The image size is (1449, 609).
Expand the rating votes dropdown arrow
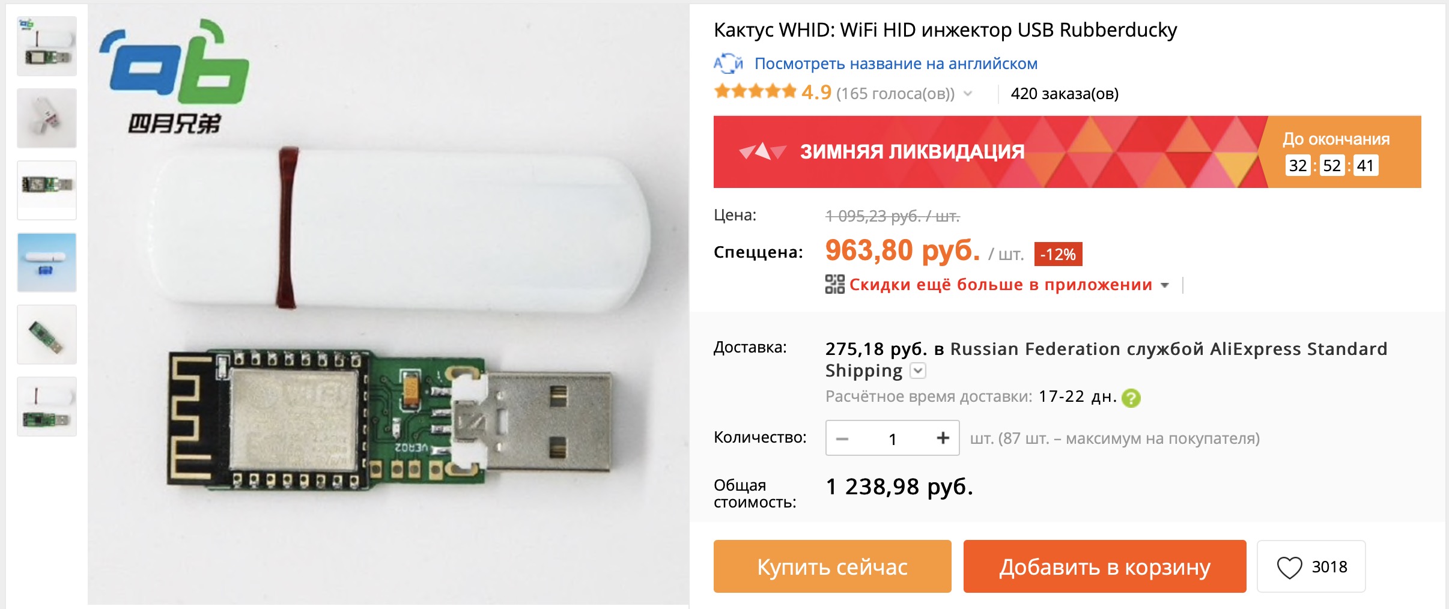(x=968, y=94)
